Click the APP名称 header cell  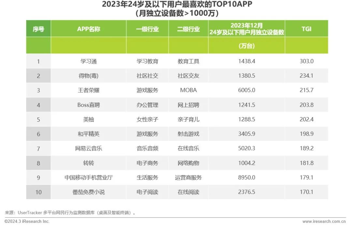[88, 29]
